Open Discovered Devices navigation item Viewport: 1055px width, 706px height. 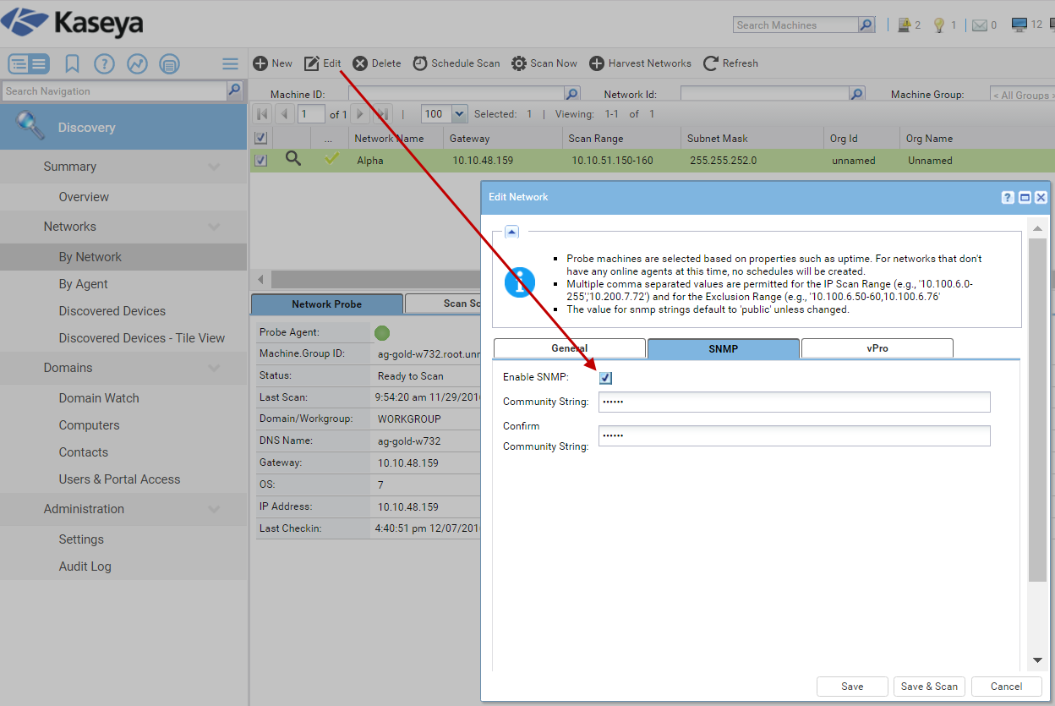click(x=112, y=311)
